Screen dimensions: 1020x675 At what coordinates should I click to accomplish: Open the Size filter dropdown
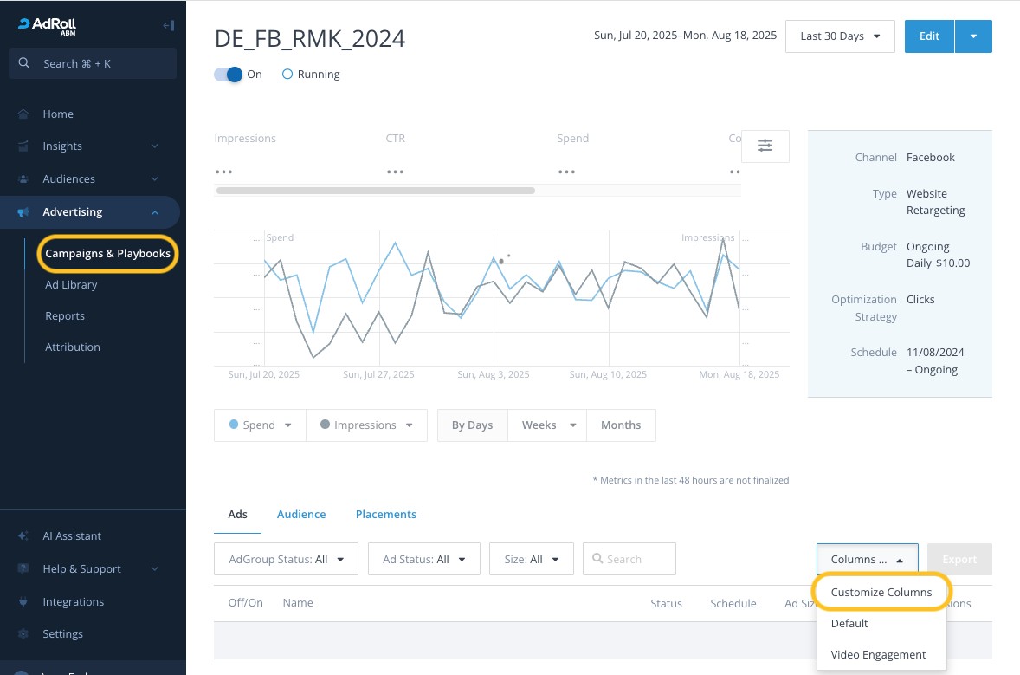(x=531, y=560)
